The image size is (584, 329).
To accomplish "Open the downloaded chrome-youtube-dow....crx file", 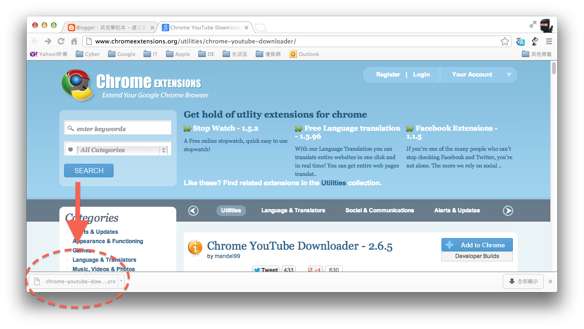I will click(x=74, y=281).
